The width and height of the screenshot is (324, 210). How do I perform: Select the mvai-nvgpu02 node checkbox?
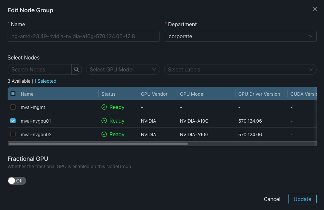coord(13,135)
